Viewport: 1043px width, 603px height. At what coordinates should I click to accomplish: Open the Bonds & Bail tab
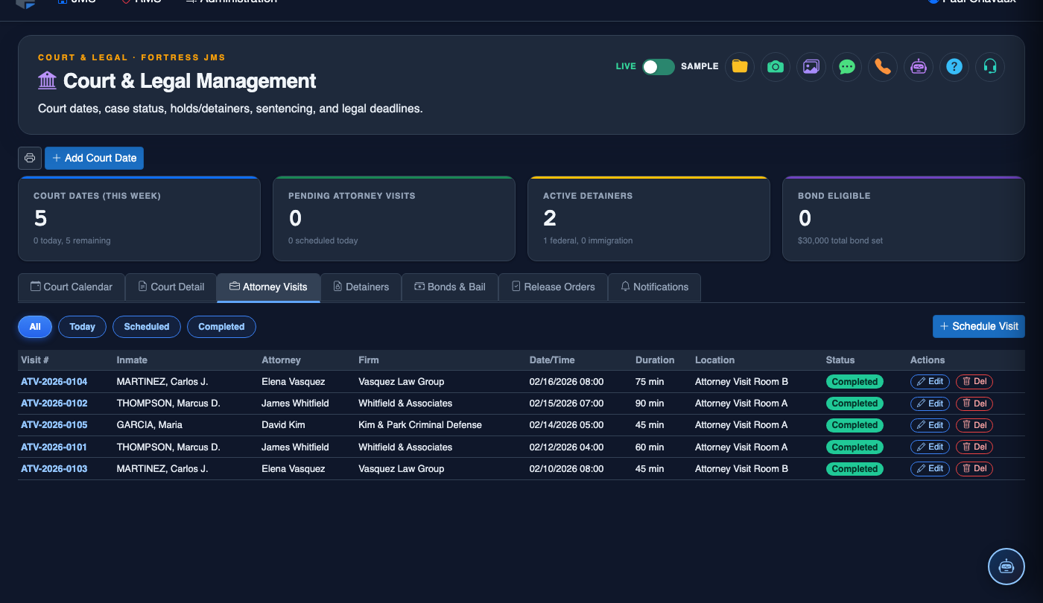coord(450,287)
